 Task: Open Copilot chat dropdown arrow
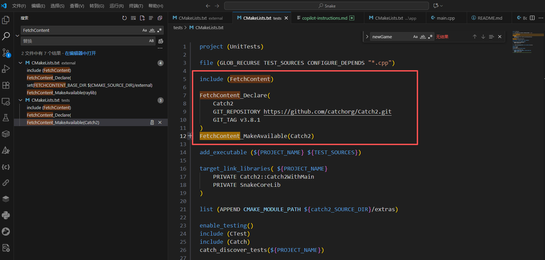(442, 6)
